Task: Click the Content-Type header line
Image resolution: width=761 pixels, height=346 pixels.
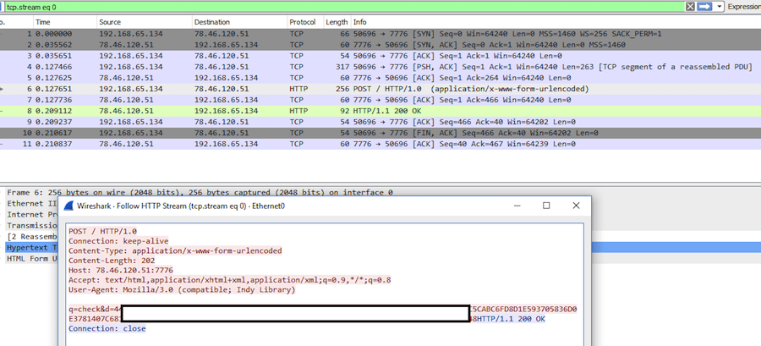Action: pyautogui.click(x=175, y=251)
